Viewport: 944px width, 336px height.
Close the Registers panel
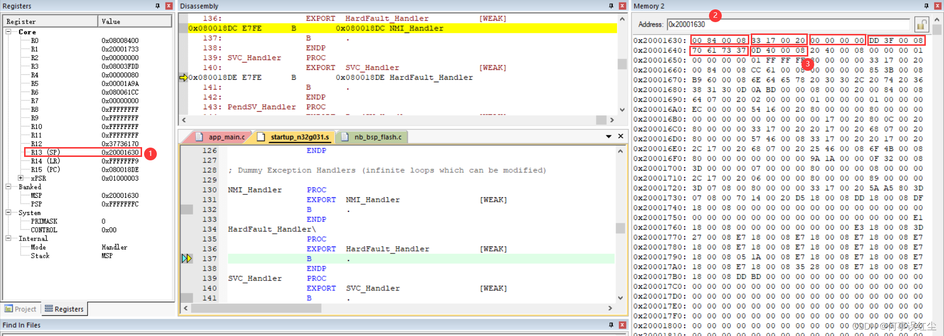pos(169,6)
